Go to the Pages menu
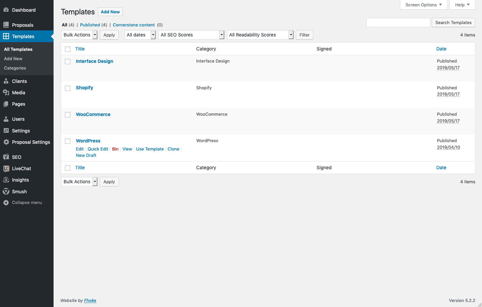The image size is (482, 307). click(27, 104)
